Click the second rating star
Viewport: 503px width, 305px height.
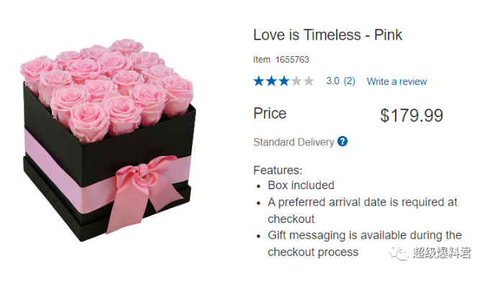(271, 81)
